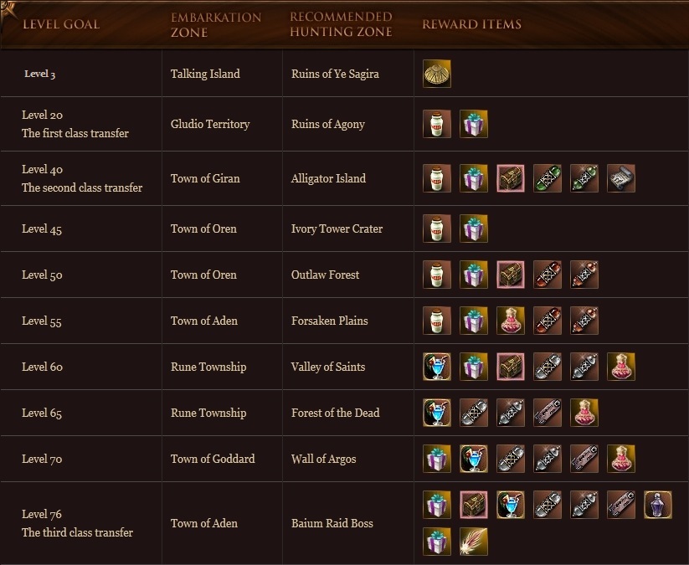The width and height of the screenshot is (689, 565).
Task: Click the white jar reward for Level 20
Action: [437, 124]
